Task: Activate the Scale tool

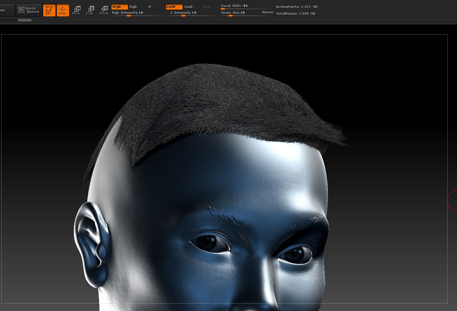Action: [90, 10]
